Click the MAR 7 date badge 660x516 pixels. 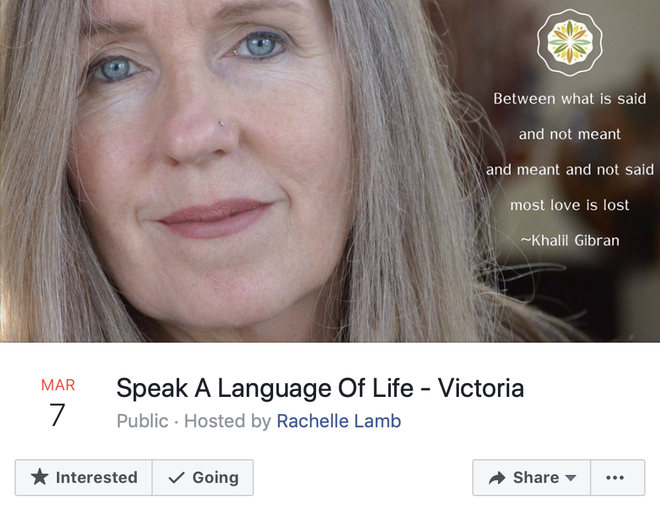click(x=58, y=402)
